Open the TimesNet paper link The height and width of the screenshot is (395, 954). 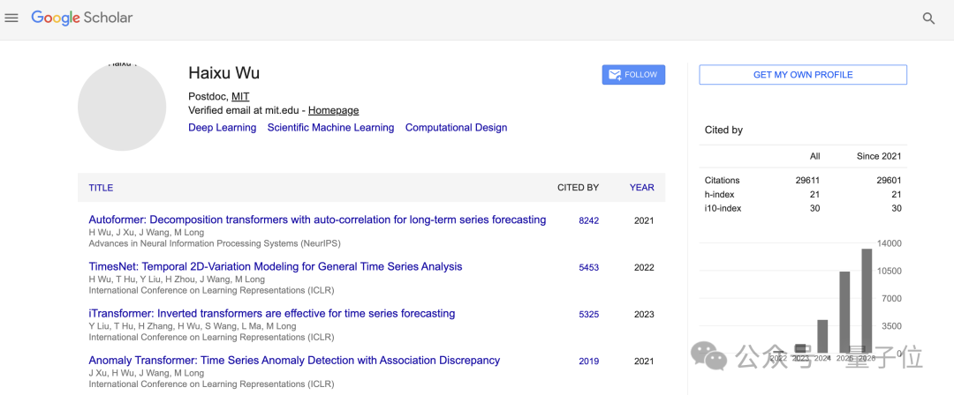pos(276,266)
